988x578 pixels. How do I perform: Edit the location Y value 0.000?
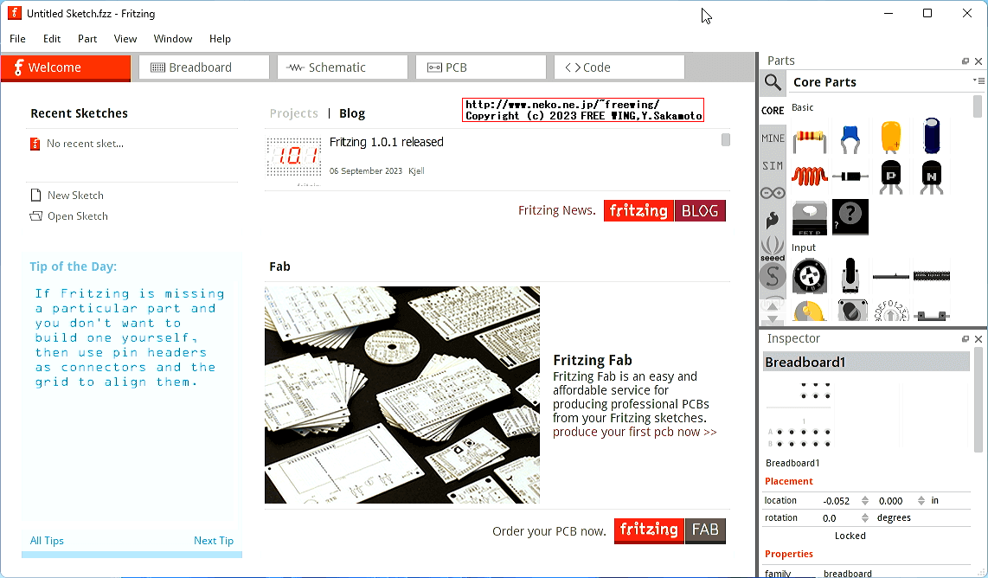pos(891,501)
